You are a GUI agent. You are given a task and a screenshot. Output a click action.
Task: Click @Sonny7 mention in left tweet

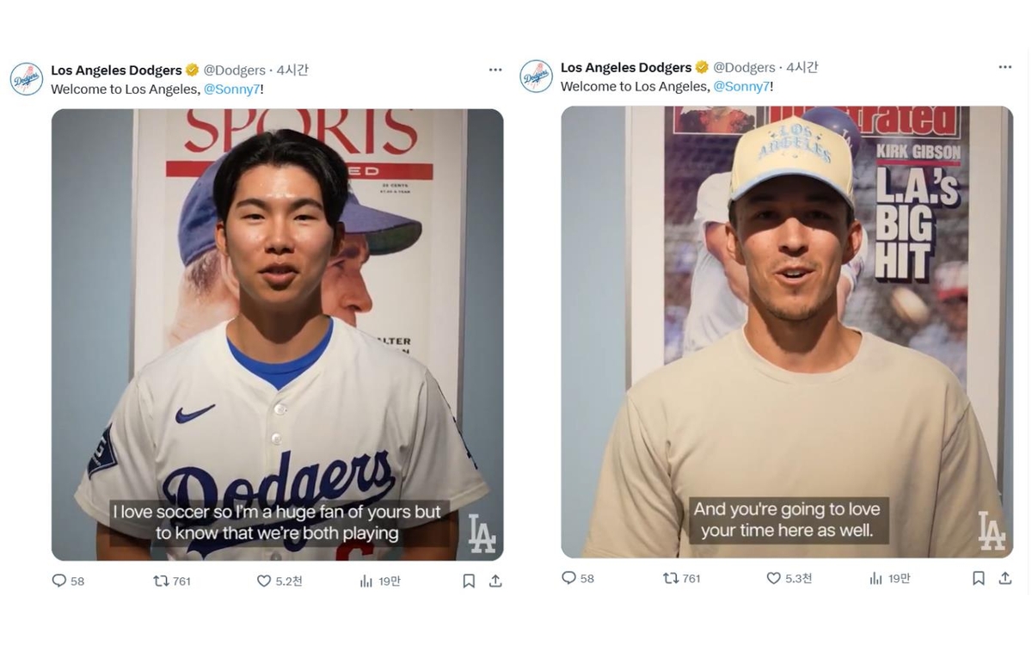click(x=231, y=89)
